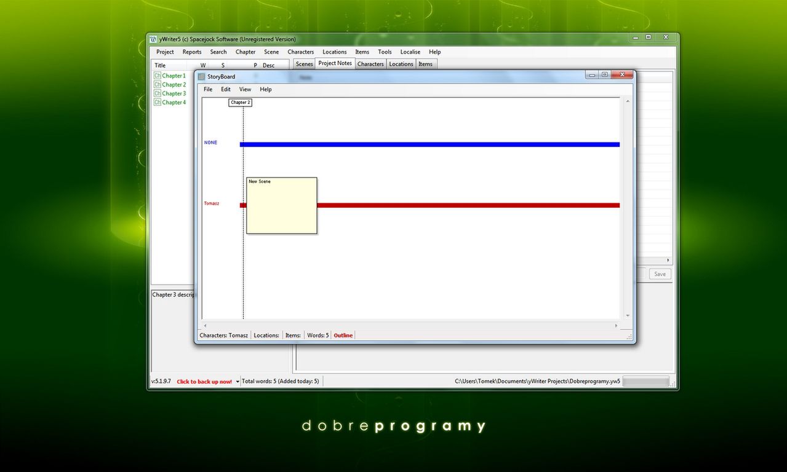This screenshot has height=472, width=787.
Task: Open the Tools menu in yWriter5
Action: 385,52
